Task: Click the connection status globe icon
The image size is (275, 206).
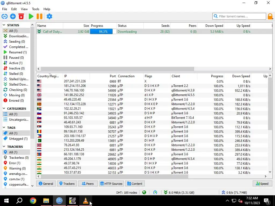Action: 144,193
